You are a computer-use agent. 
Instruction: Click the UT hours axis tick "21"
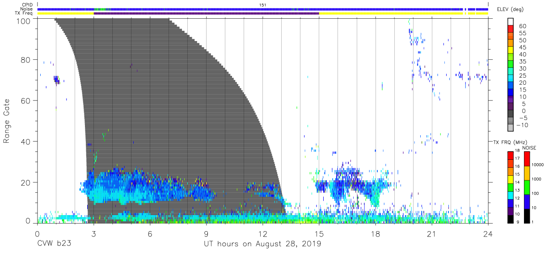(x=432, y=235)
